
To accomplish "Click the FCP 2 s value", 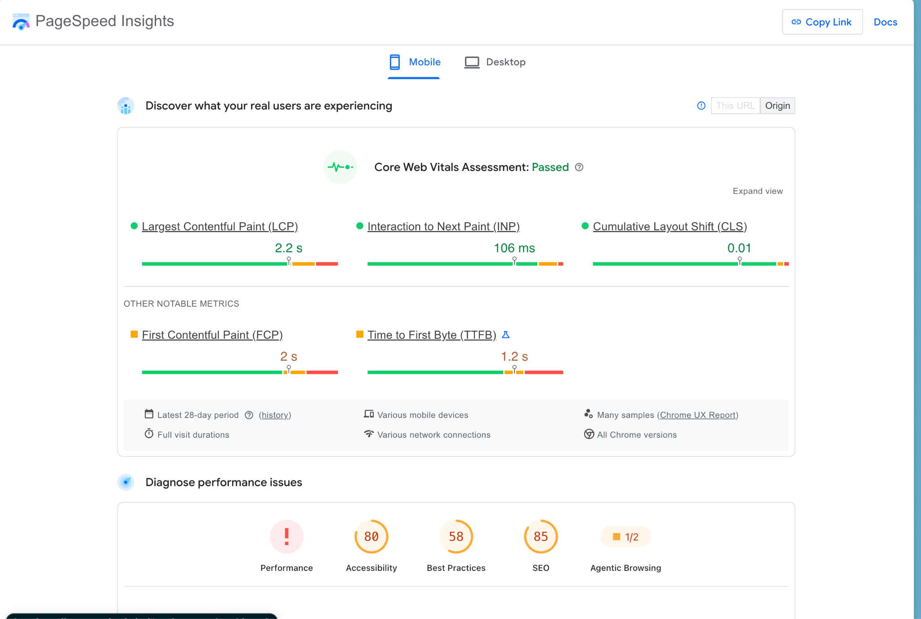I will click(x=289, y=356).
